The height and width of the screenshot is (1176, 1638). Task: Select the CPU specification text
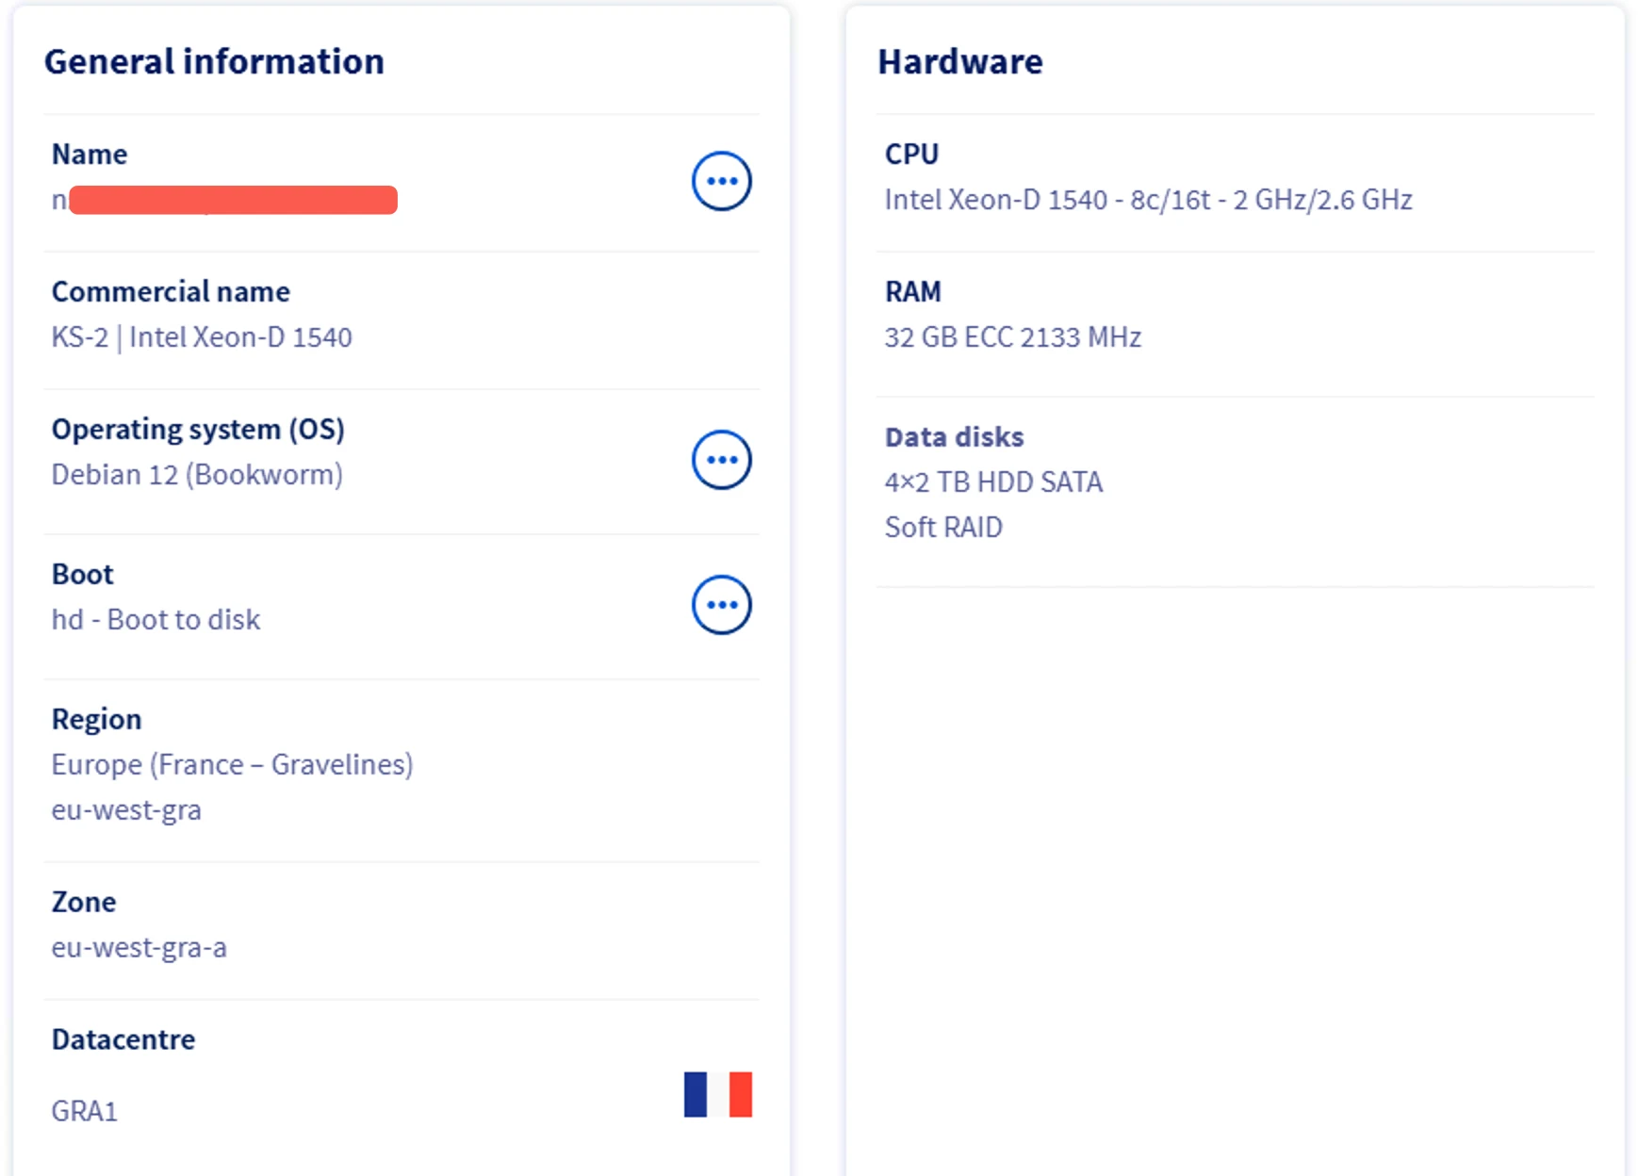point(1147,200)
